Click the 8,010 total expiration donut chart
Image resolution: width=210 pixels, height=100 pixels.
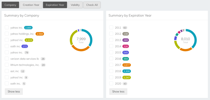click(186, 40)
